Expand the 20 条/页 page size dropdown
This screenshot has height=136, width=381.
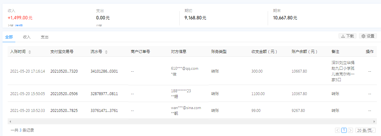point(366,130)
